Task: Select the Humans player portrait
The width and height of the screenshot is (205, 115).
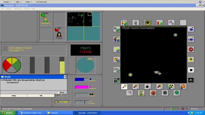Action: pyautogui.click(x=45, y=19)
